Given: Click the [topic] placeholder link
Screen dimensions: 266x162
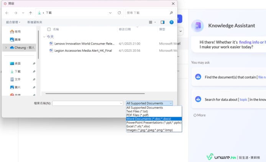Looking at the screenshot, I should tap(244, 100).
